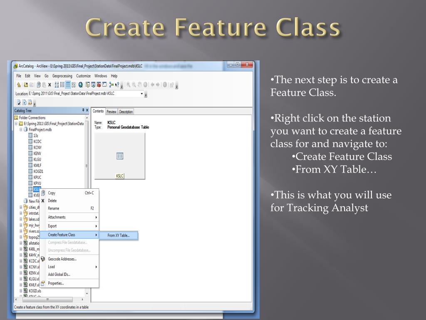The height and width of the screenshot is (320, 426).
Task: Switch to Thumbnails view icon
Action: coord(73,85)
